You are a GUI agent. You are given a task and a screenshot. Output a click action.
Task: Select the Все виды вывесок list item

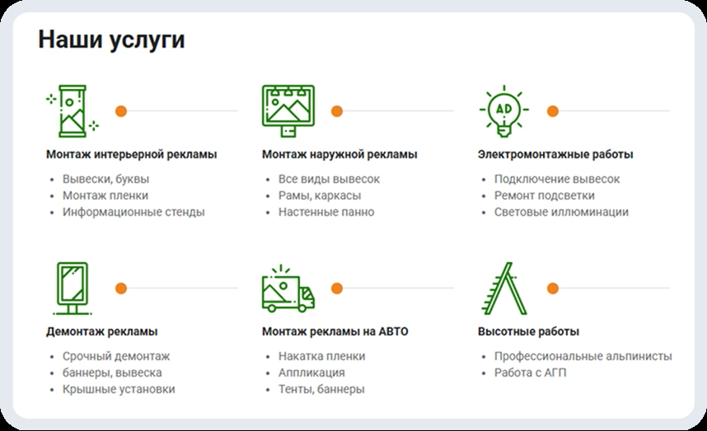(329, 179)
